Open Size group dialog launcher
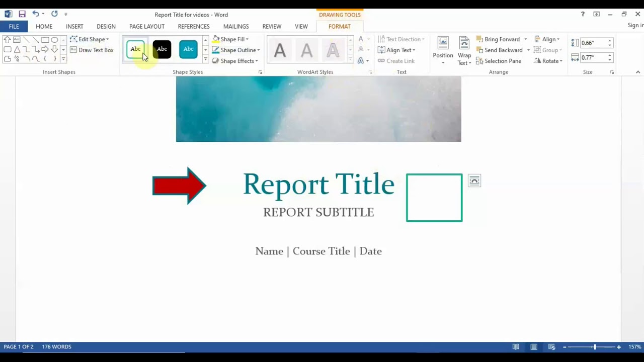644x362 pixels. (x=612, y=72)
